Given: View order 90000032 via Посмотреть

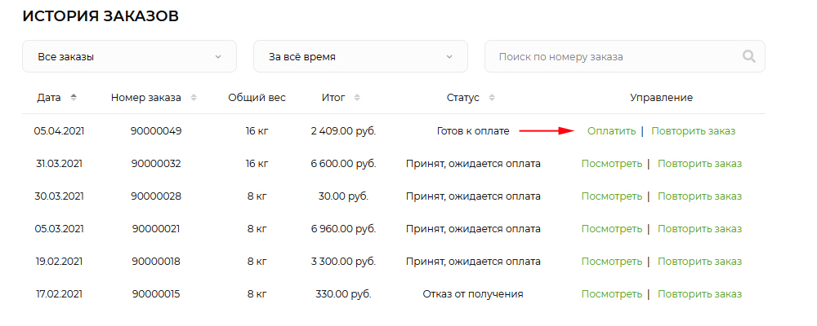Looking at the screenshot, I should (611, 163).
